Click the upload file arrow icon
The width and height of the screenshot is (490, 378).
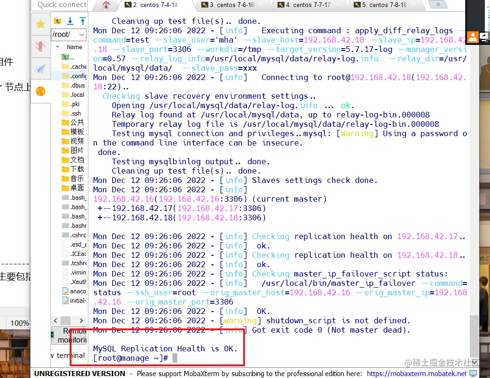[83, 21]
